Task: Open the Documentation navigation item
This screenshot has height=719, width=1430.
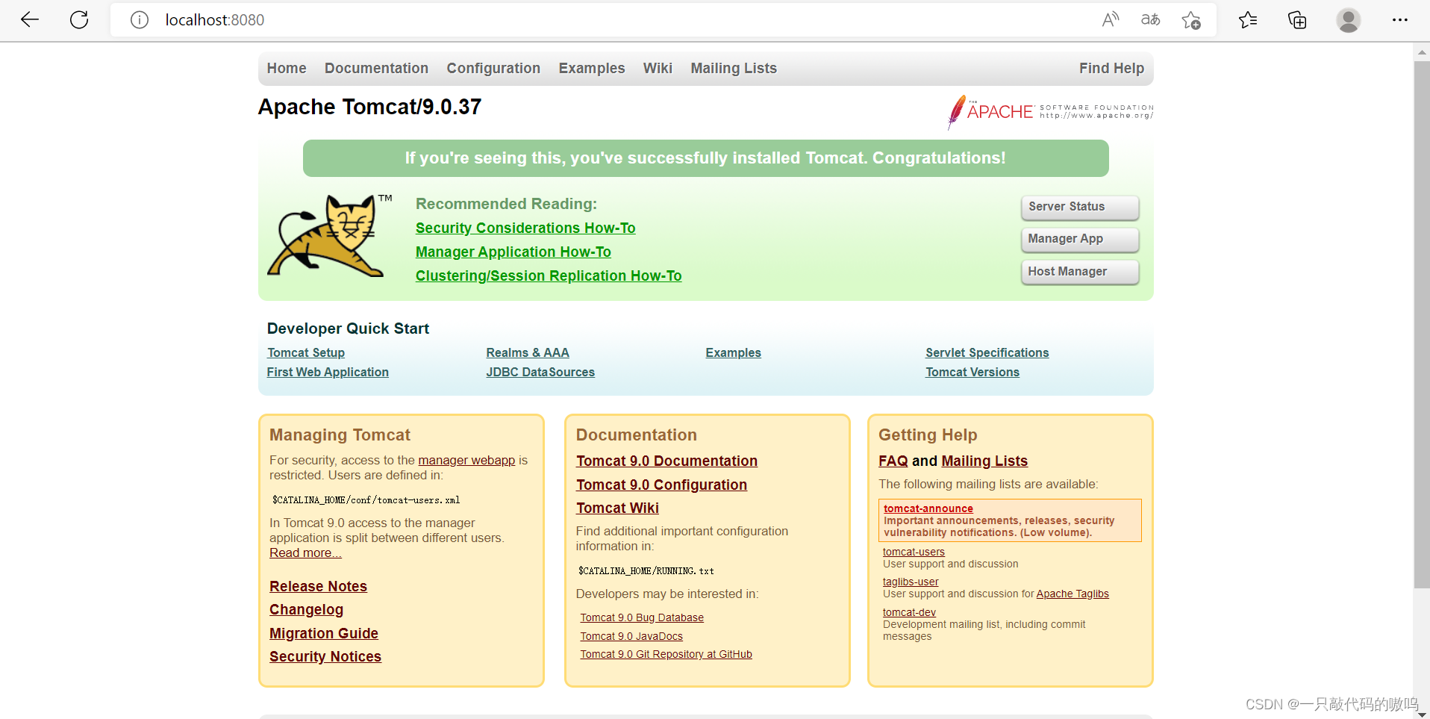Action: [x=376, y=69]
